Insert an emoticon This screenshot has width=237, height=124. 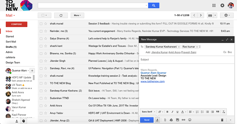(190, 120)
